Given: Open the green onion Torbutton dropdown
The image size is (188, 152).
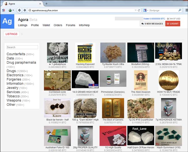Looking at the screenshot, I should coord(11,10).
